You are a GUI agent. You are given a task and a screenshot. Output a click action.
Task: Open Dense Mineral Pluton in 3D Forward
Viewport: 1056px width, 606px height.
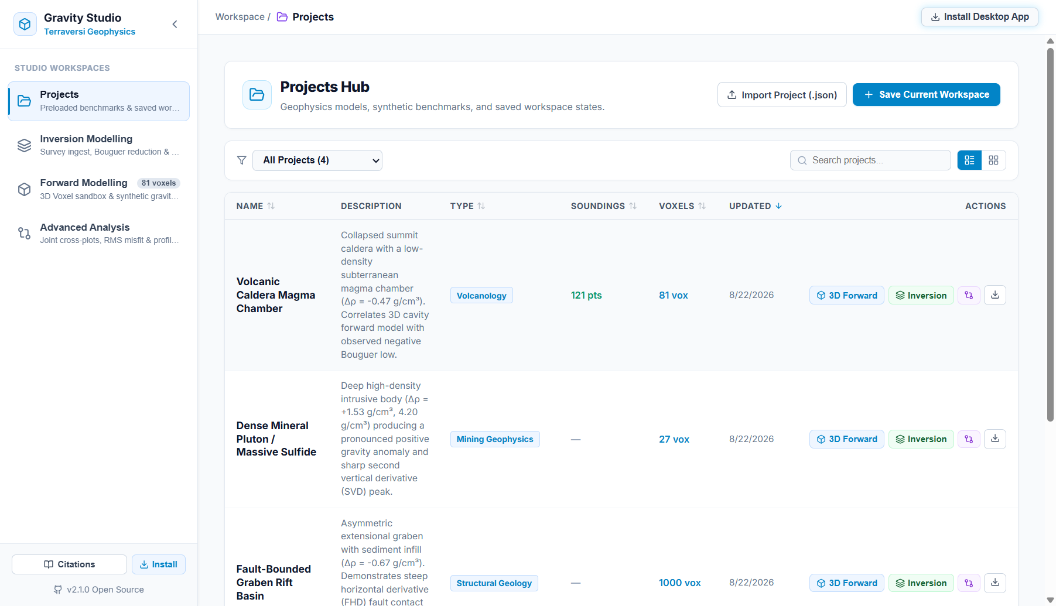coord(847,439)
